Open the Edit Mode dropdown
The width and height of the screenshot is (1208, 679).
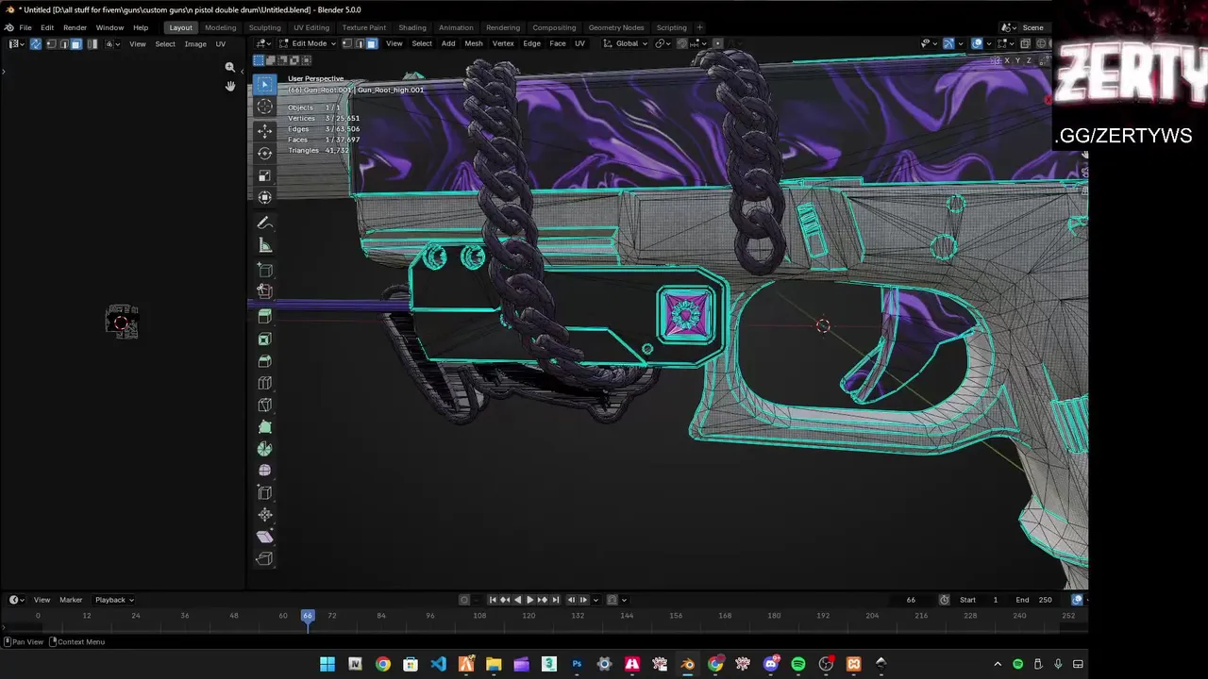pyautogui.click(x=307, y=43)
